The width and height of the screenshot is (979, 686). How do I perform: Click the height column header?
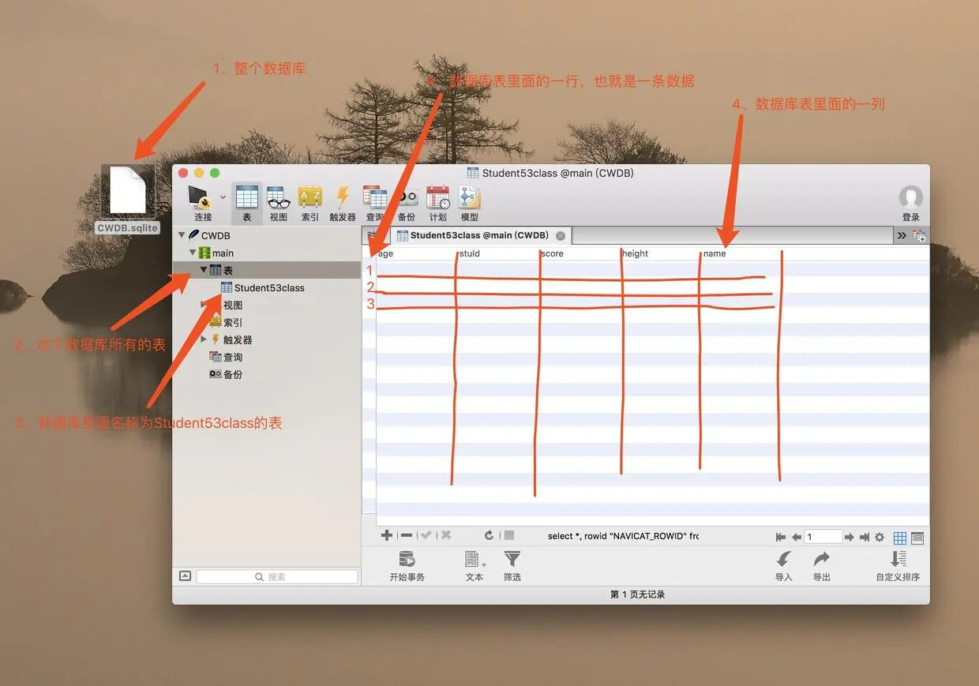(x=660, y=253)
